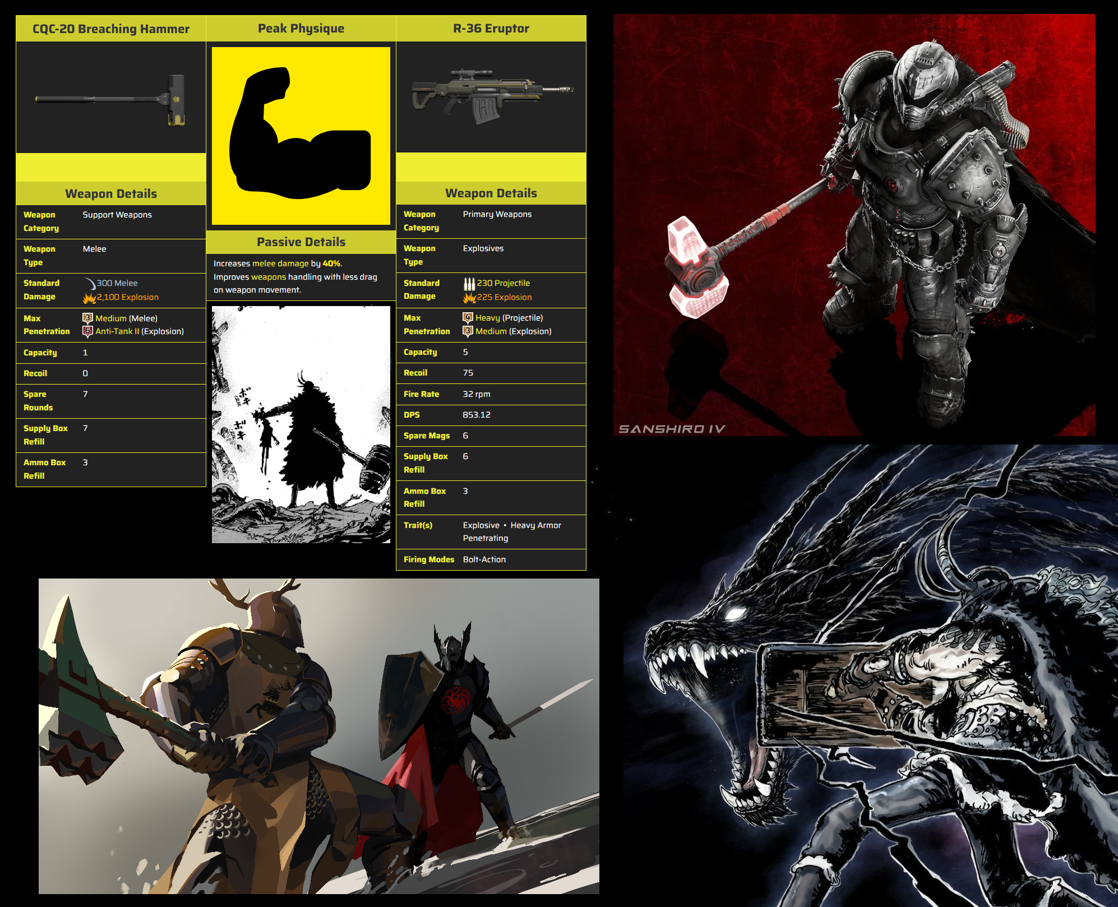The width and height of the screenshot is (1118, 907).
Task: Open the weapons link in Passive Details
Action: [x=269, y=277]
